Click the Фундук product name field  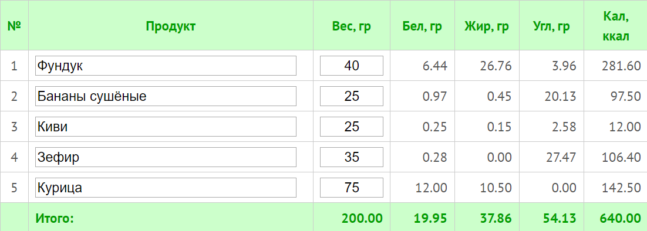pyautogui.click(x=166, y=66)
